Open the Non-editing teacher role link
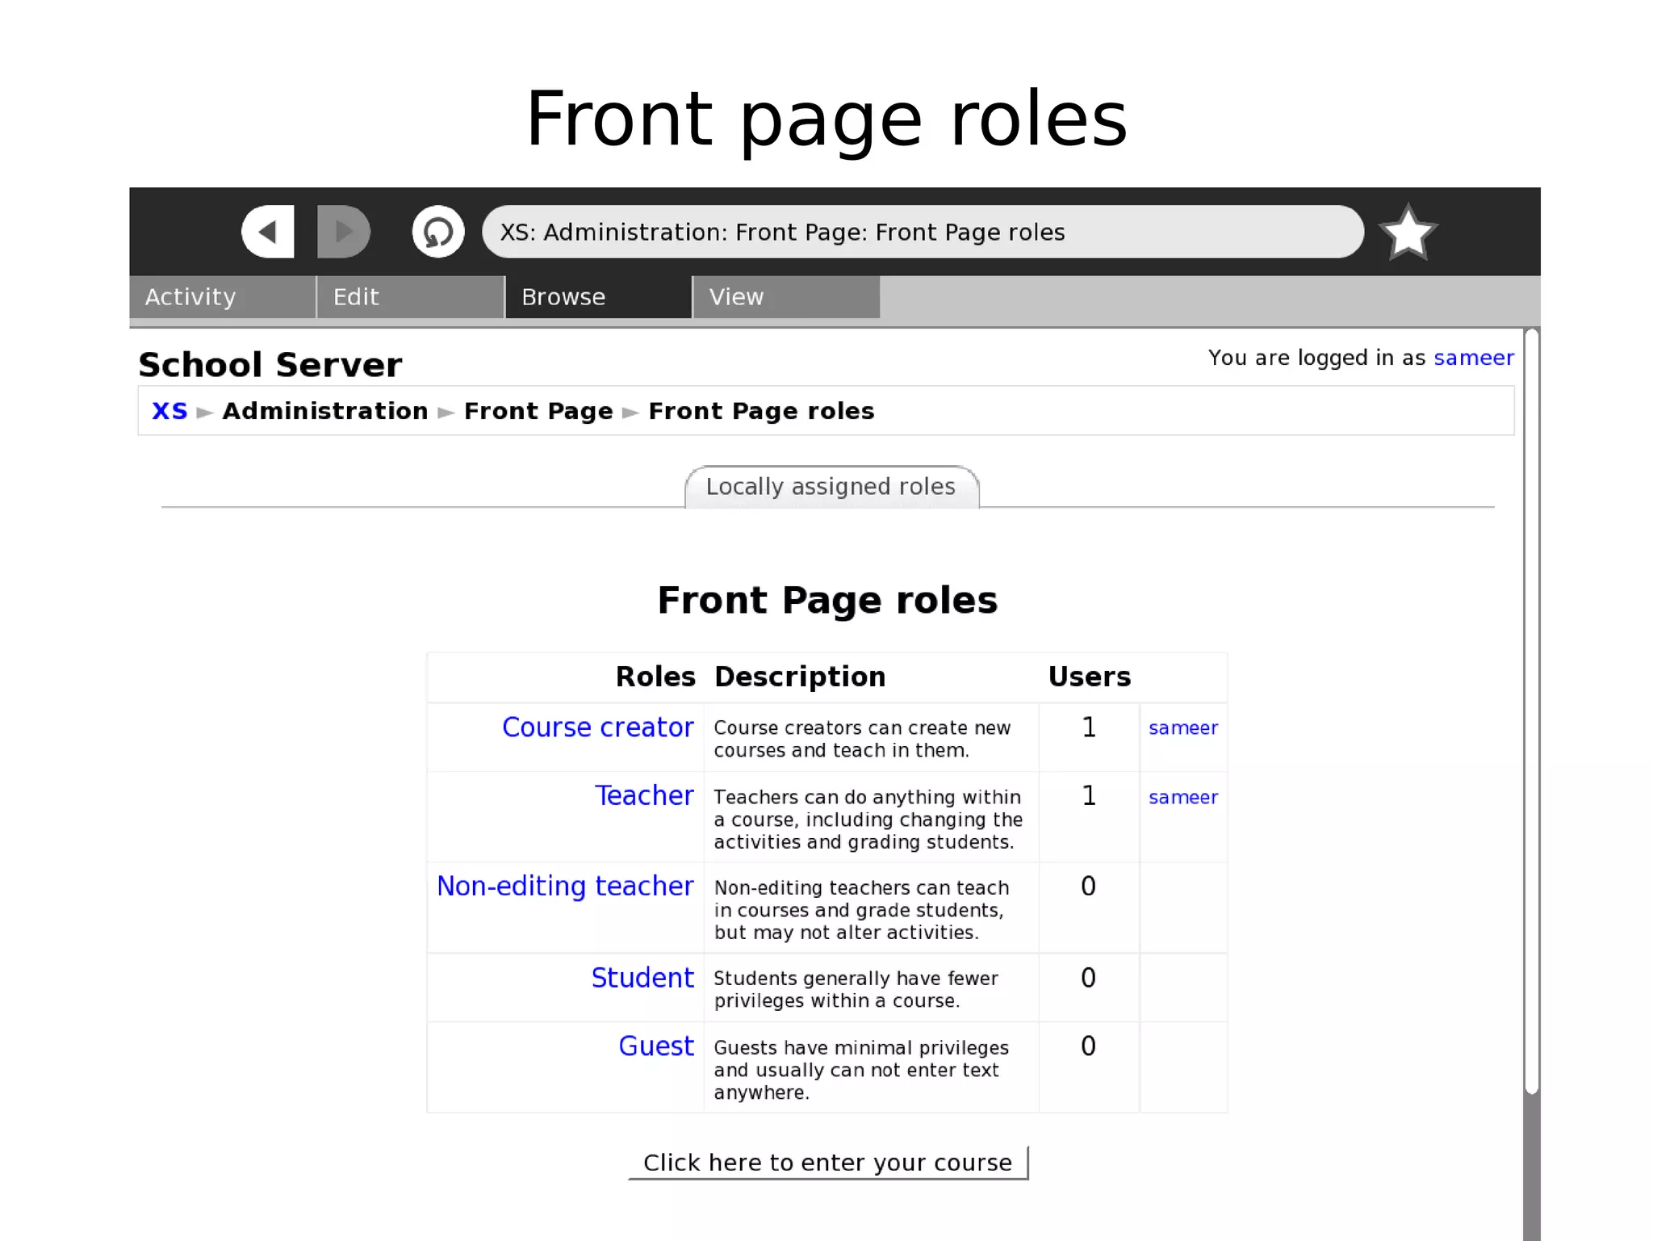This screenshot has width=1653, height=1241. pyautogui.click(x=565, y=887)
